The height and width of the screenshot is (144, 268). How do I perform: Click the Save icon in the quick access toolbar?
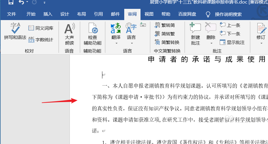pos(11,2)
